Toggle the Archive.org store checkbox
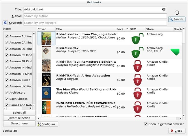188x136 pixels. pos(7,93)
